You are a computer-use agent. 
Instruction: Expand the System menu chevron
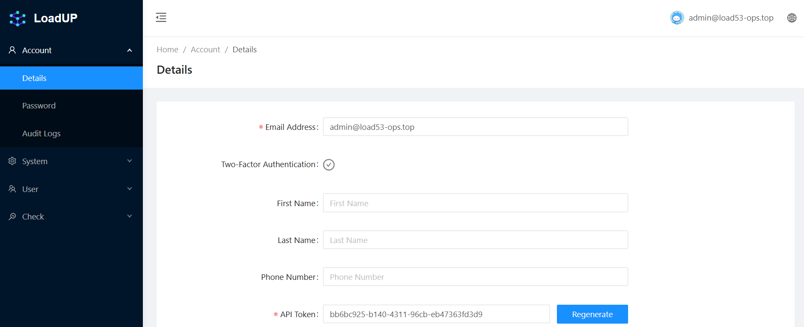click(130, 161)
